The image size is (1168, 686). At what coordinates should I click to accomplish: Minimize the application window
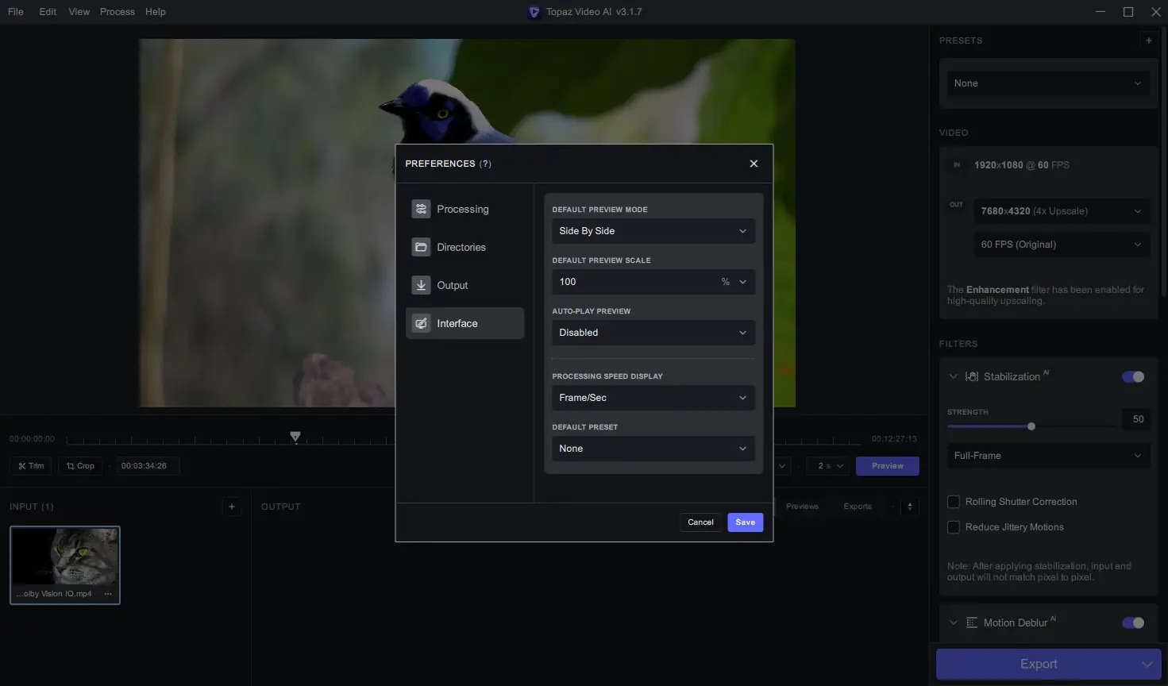[x=1101, y=12]
